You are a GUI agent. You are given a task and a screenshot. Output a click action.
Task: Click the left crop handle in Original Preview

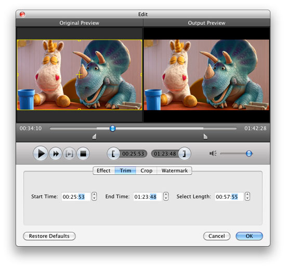coord(18,74)
